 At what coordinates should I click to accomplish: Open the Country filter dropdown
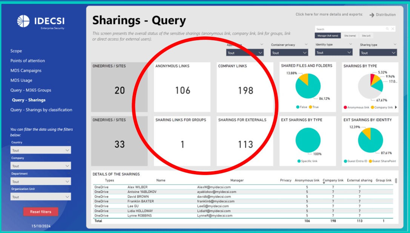click(x=41, y=150)
